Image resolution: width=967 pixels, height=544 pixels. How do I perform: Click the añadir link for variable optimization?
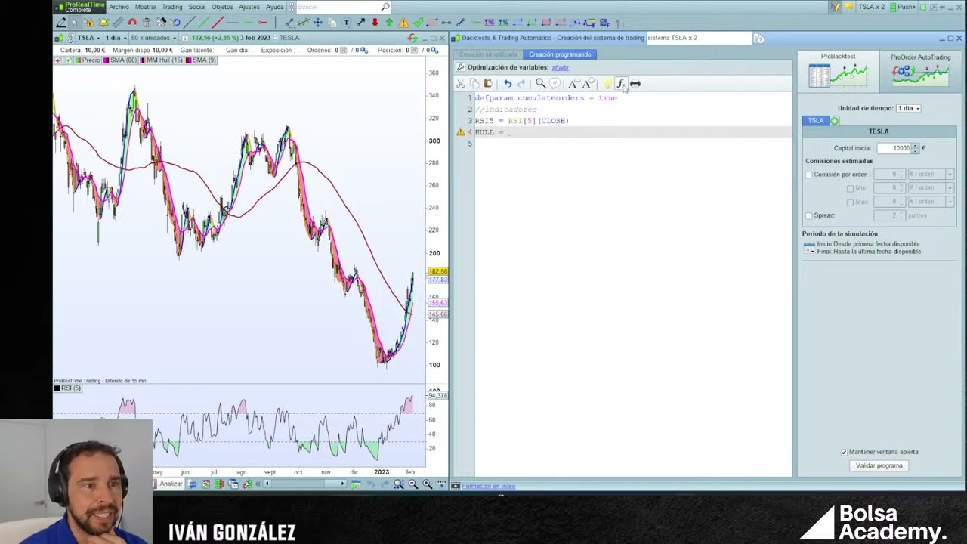click(560, 68)
